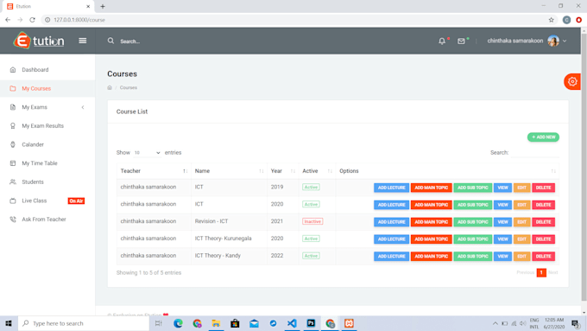
Task: Edit the ICT 2019 course
Action: [x=522, y=188]
